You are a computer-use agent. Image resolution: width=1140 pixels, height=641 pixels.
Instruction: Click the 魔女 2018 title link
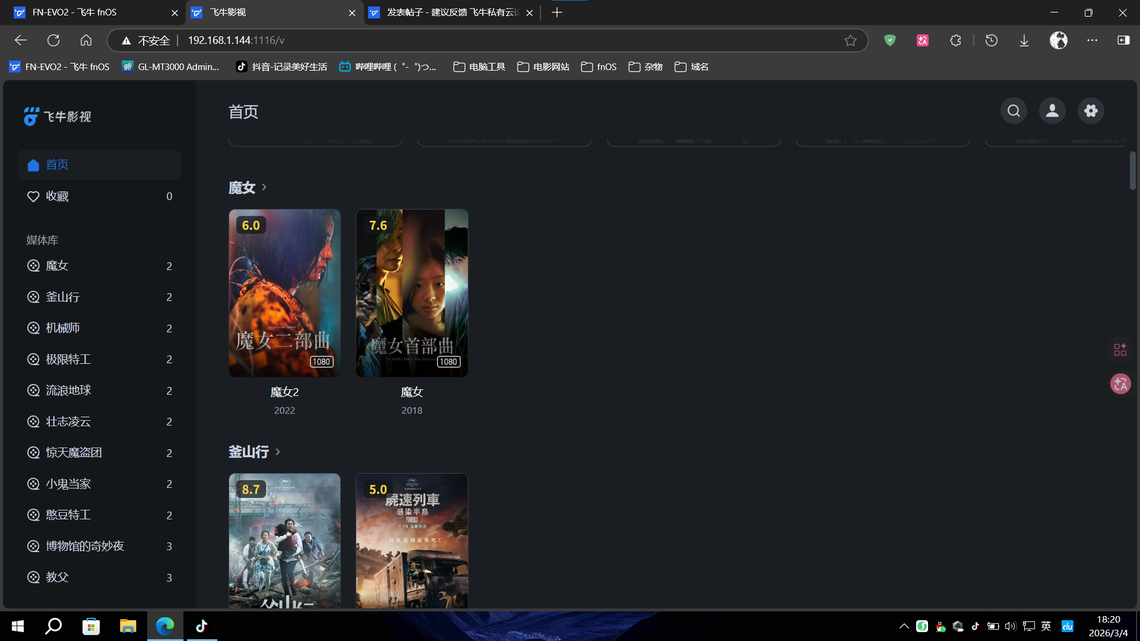pyautogui.click(x=411, y=392)
